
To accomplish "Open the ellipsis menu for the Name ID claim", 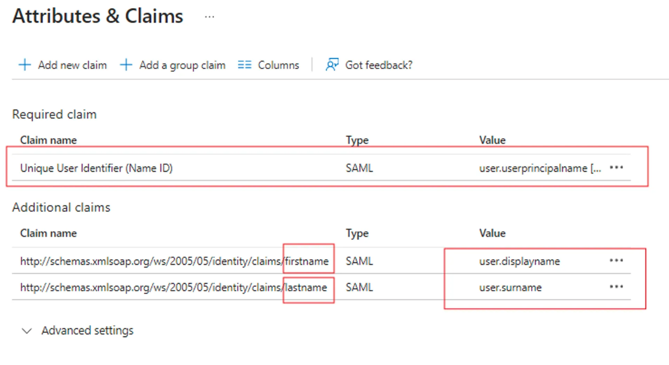I will (x=617, y=168).
